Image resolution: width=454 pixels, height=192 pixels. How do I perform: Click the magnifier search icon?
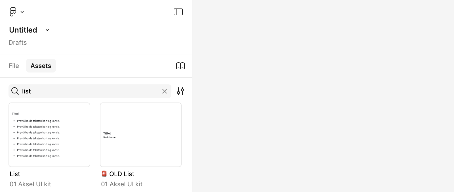(15, 91)
